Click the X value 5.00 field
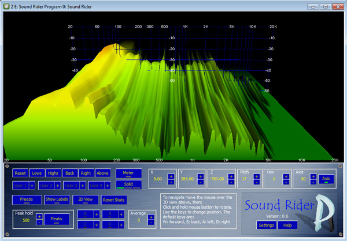Viewport: 347px width, 241px height. tap(158, 179)
